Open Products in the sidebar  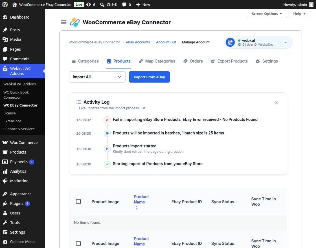pos(22,152)
